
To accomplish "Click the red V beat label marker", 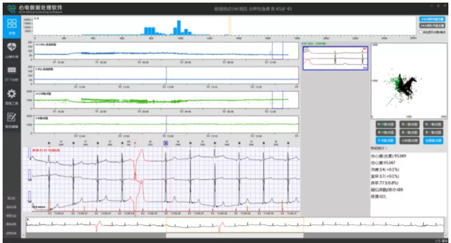I will [x=135, y=143].
